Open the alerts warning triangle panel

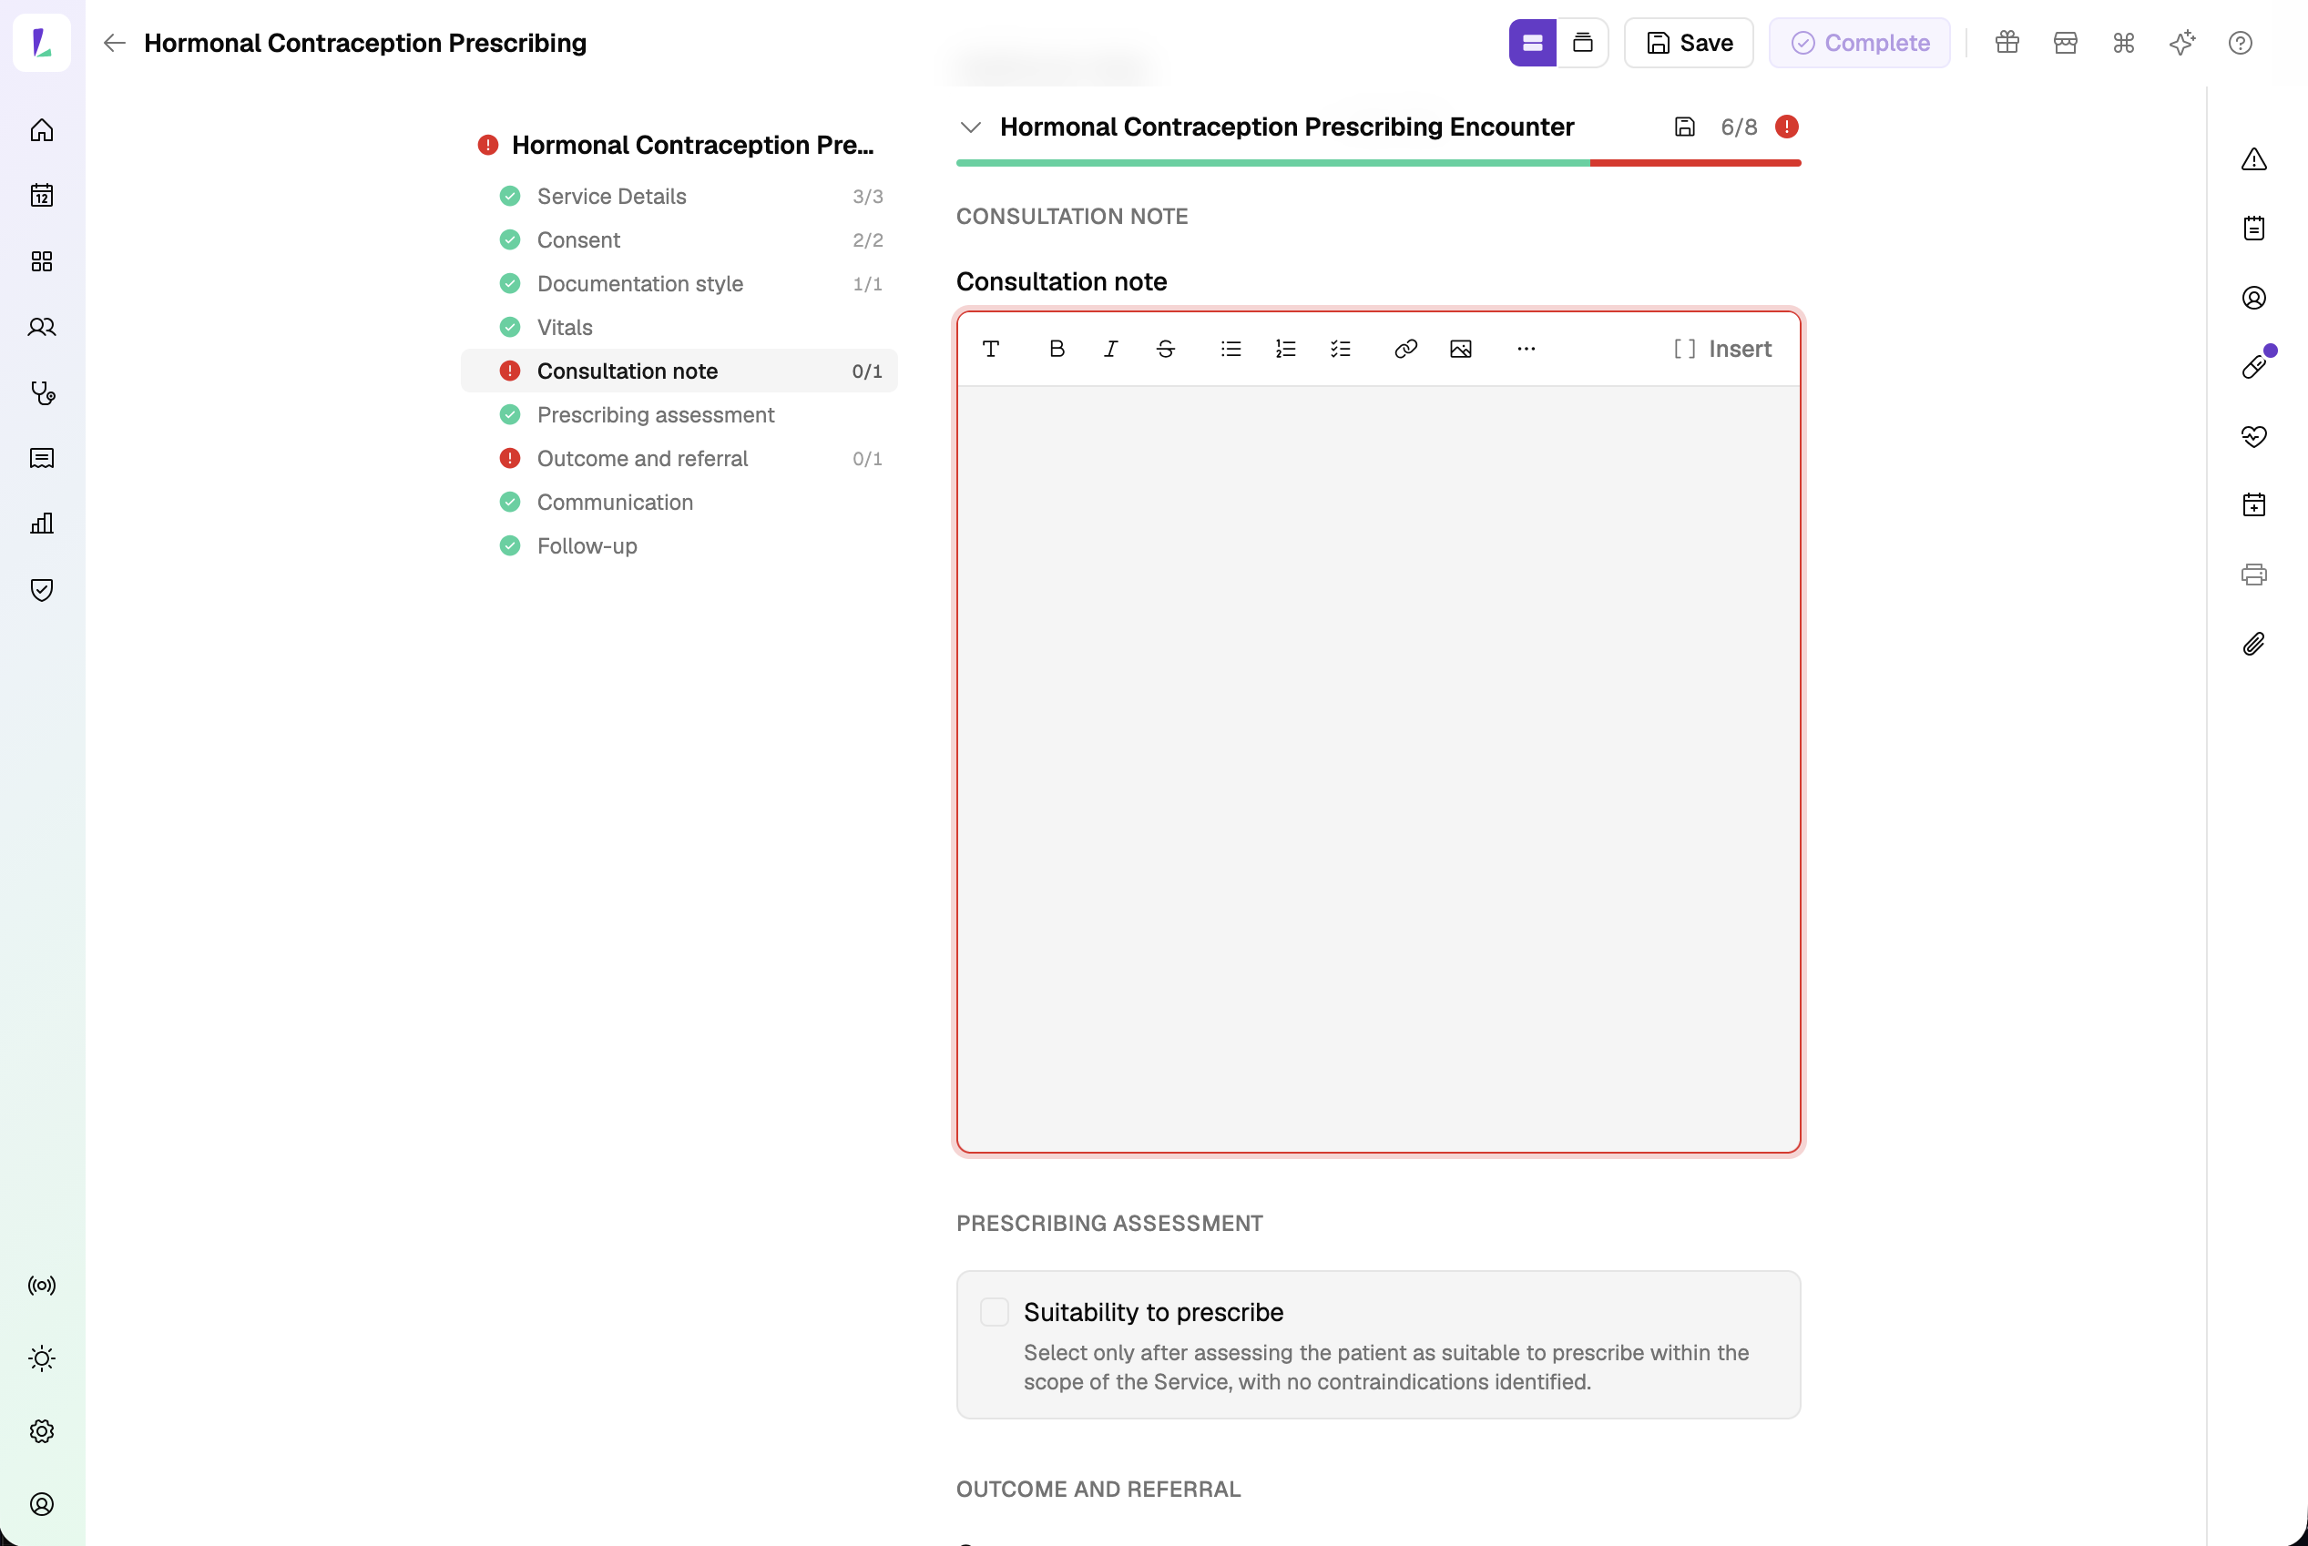point(2253,159)
